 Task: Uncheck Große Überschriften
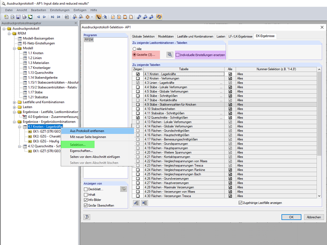pyautogui.click(x=86, y=205)
